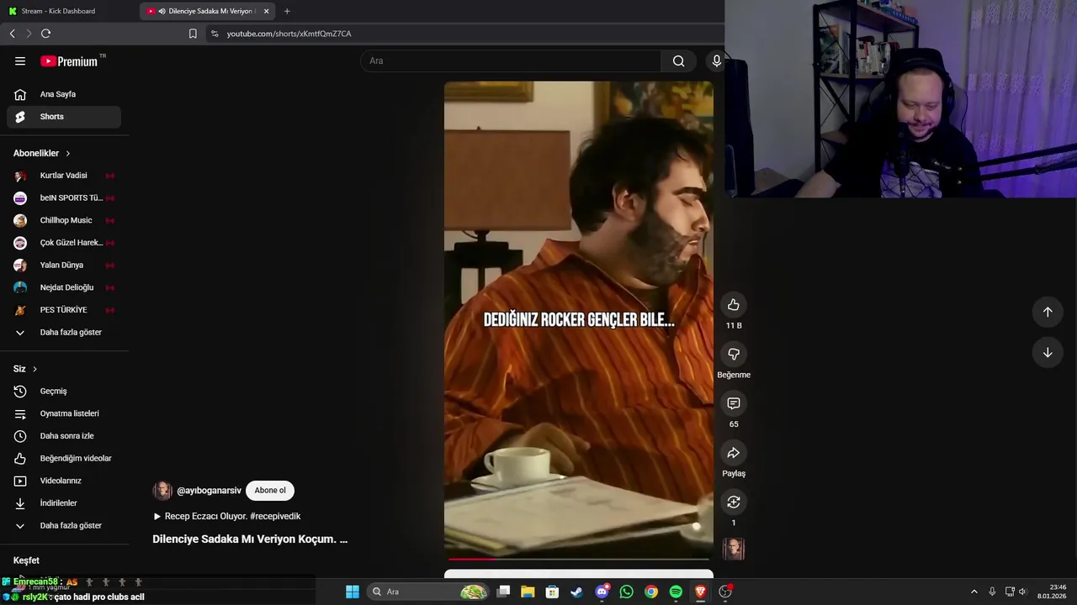Show hidden system tray icons chevron
The width and height of the screenshot is (1077, 605).
(x=974, y=592)
